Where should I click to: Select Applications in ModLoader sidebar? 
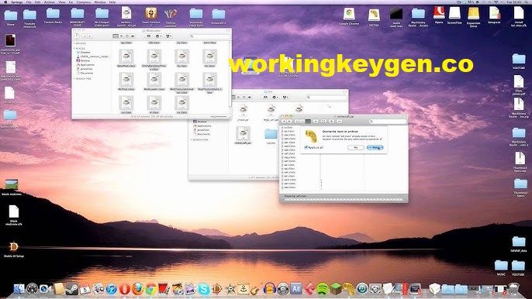85,65
